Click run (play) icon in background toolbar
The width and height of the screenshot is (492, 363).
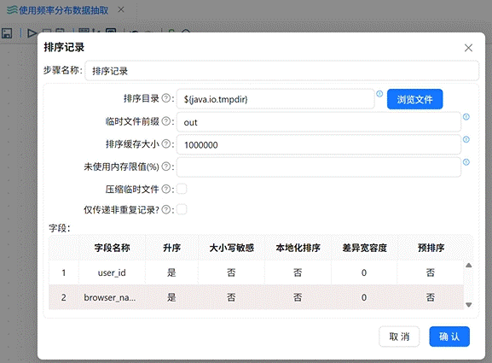point(32,33)
